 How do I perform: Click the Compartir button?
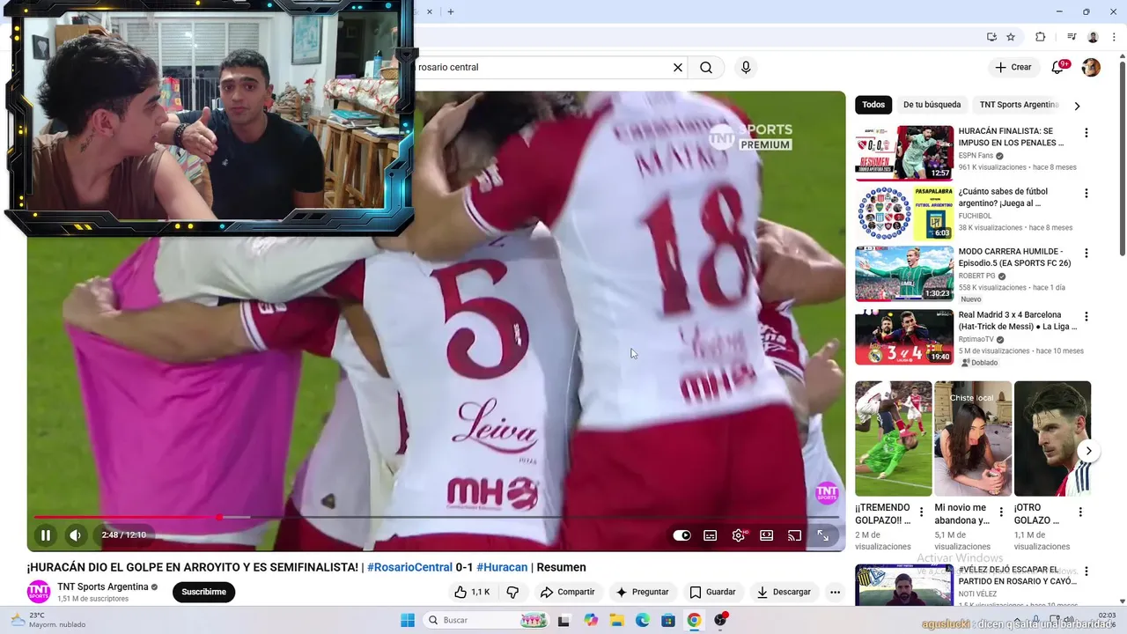click(567, 592)
